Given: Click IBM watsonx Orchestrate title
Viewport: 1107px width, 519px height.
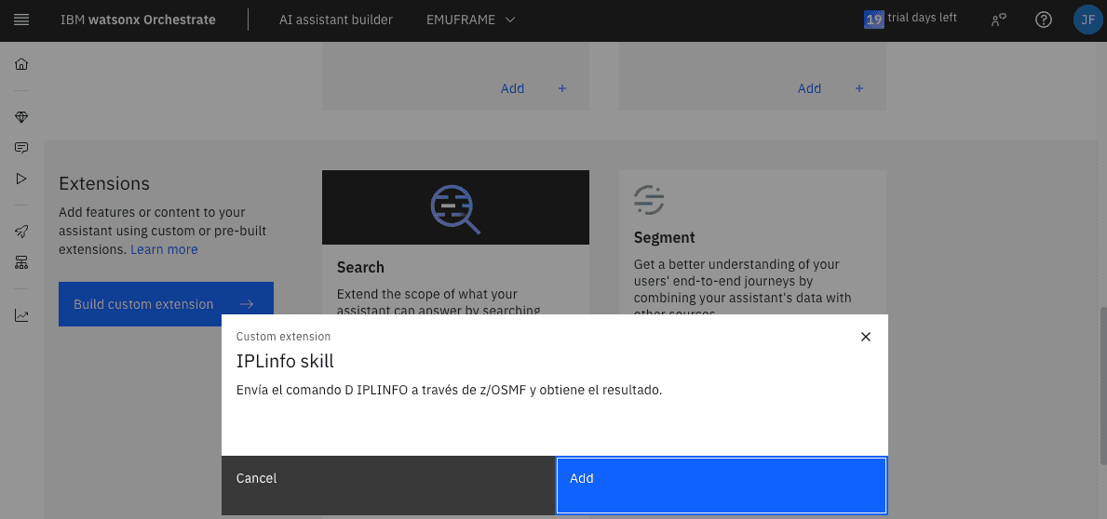Looking at the screenshot, I should click(x=138, y=20).
